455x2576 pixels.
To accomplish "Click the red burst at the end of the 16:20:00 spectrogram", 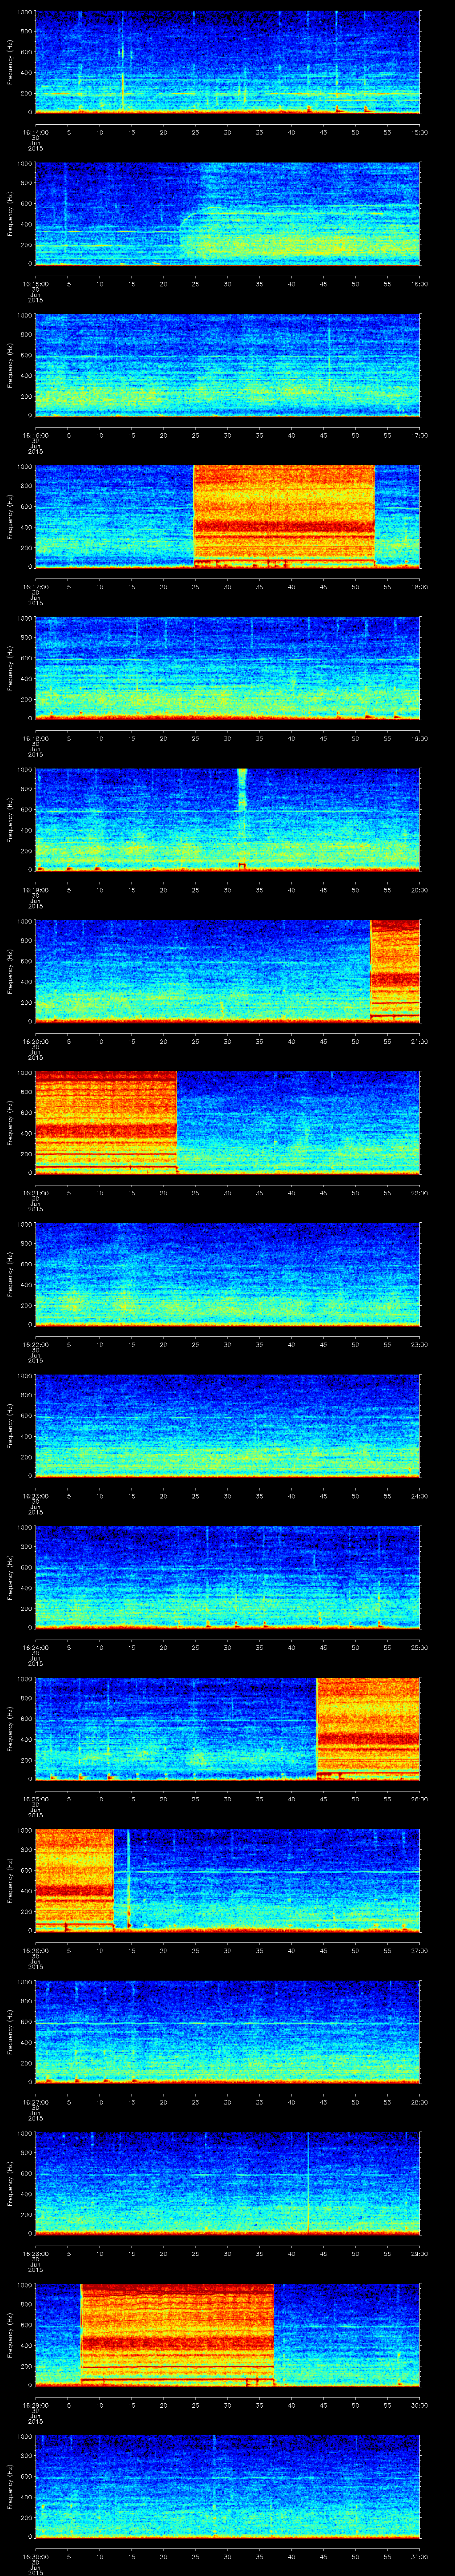I will (x=395, y=972).
